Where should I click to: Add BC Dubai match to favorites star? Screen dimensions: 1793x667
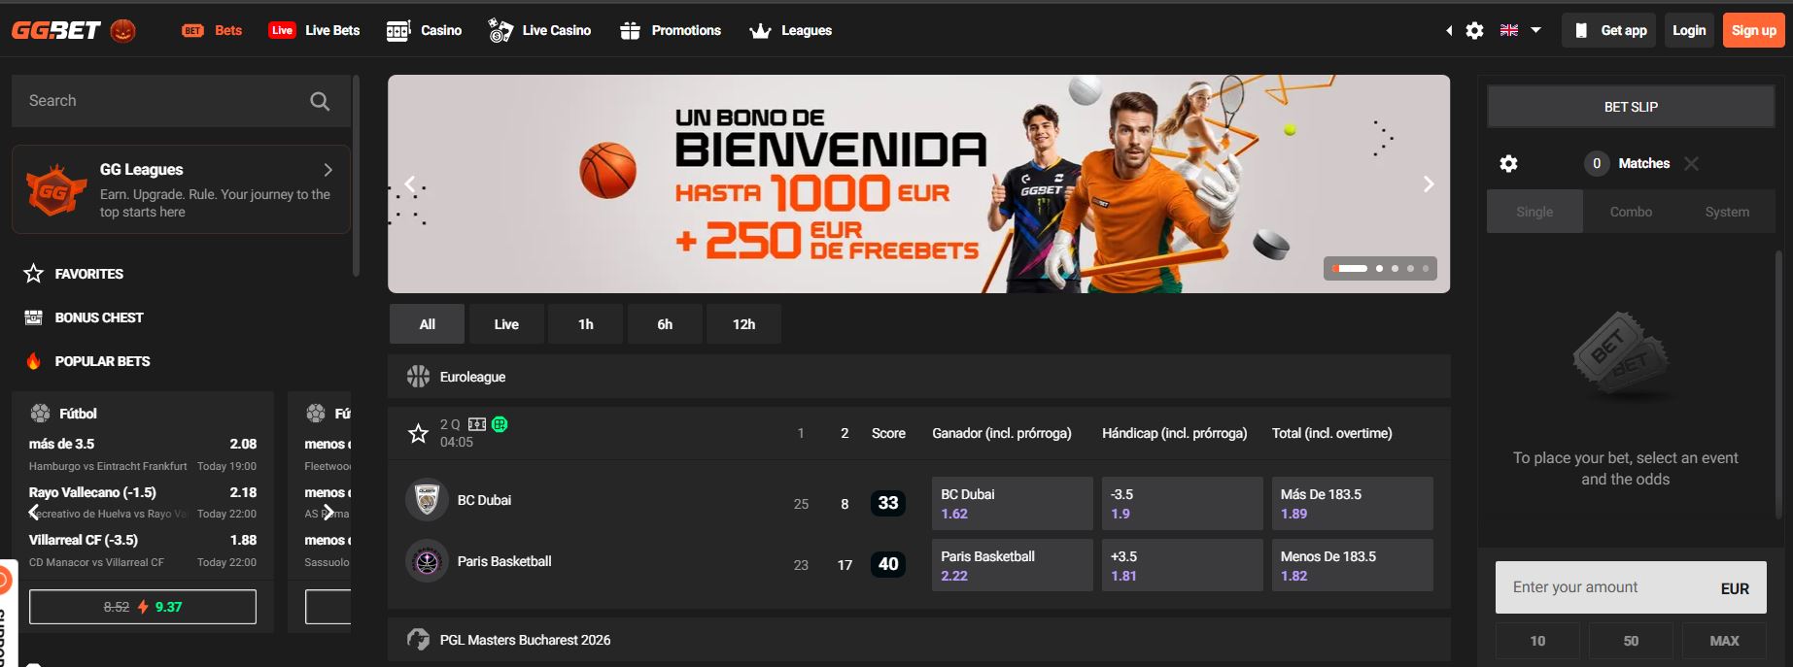click(x=418, y=433)
